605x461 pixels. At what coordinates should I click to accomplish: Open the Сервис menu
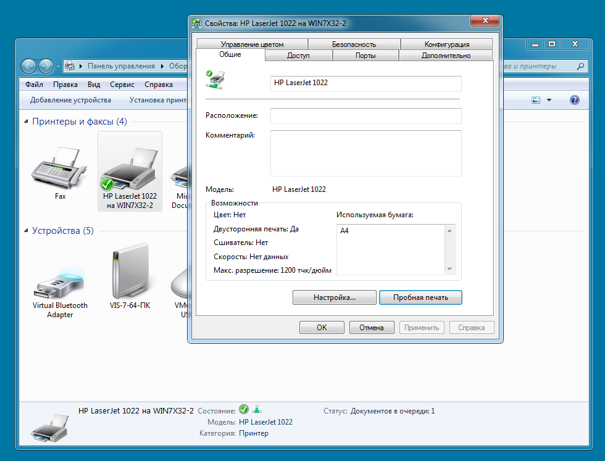(122, 85)
